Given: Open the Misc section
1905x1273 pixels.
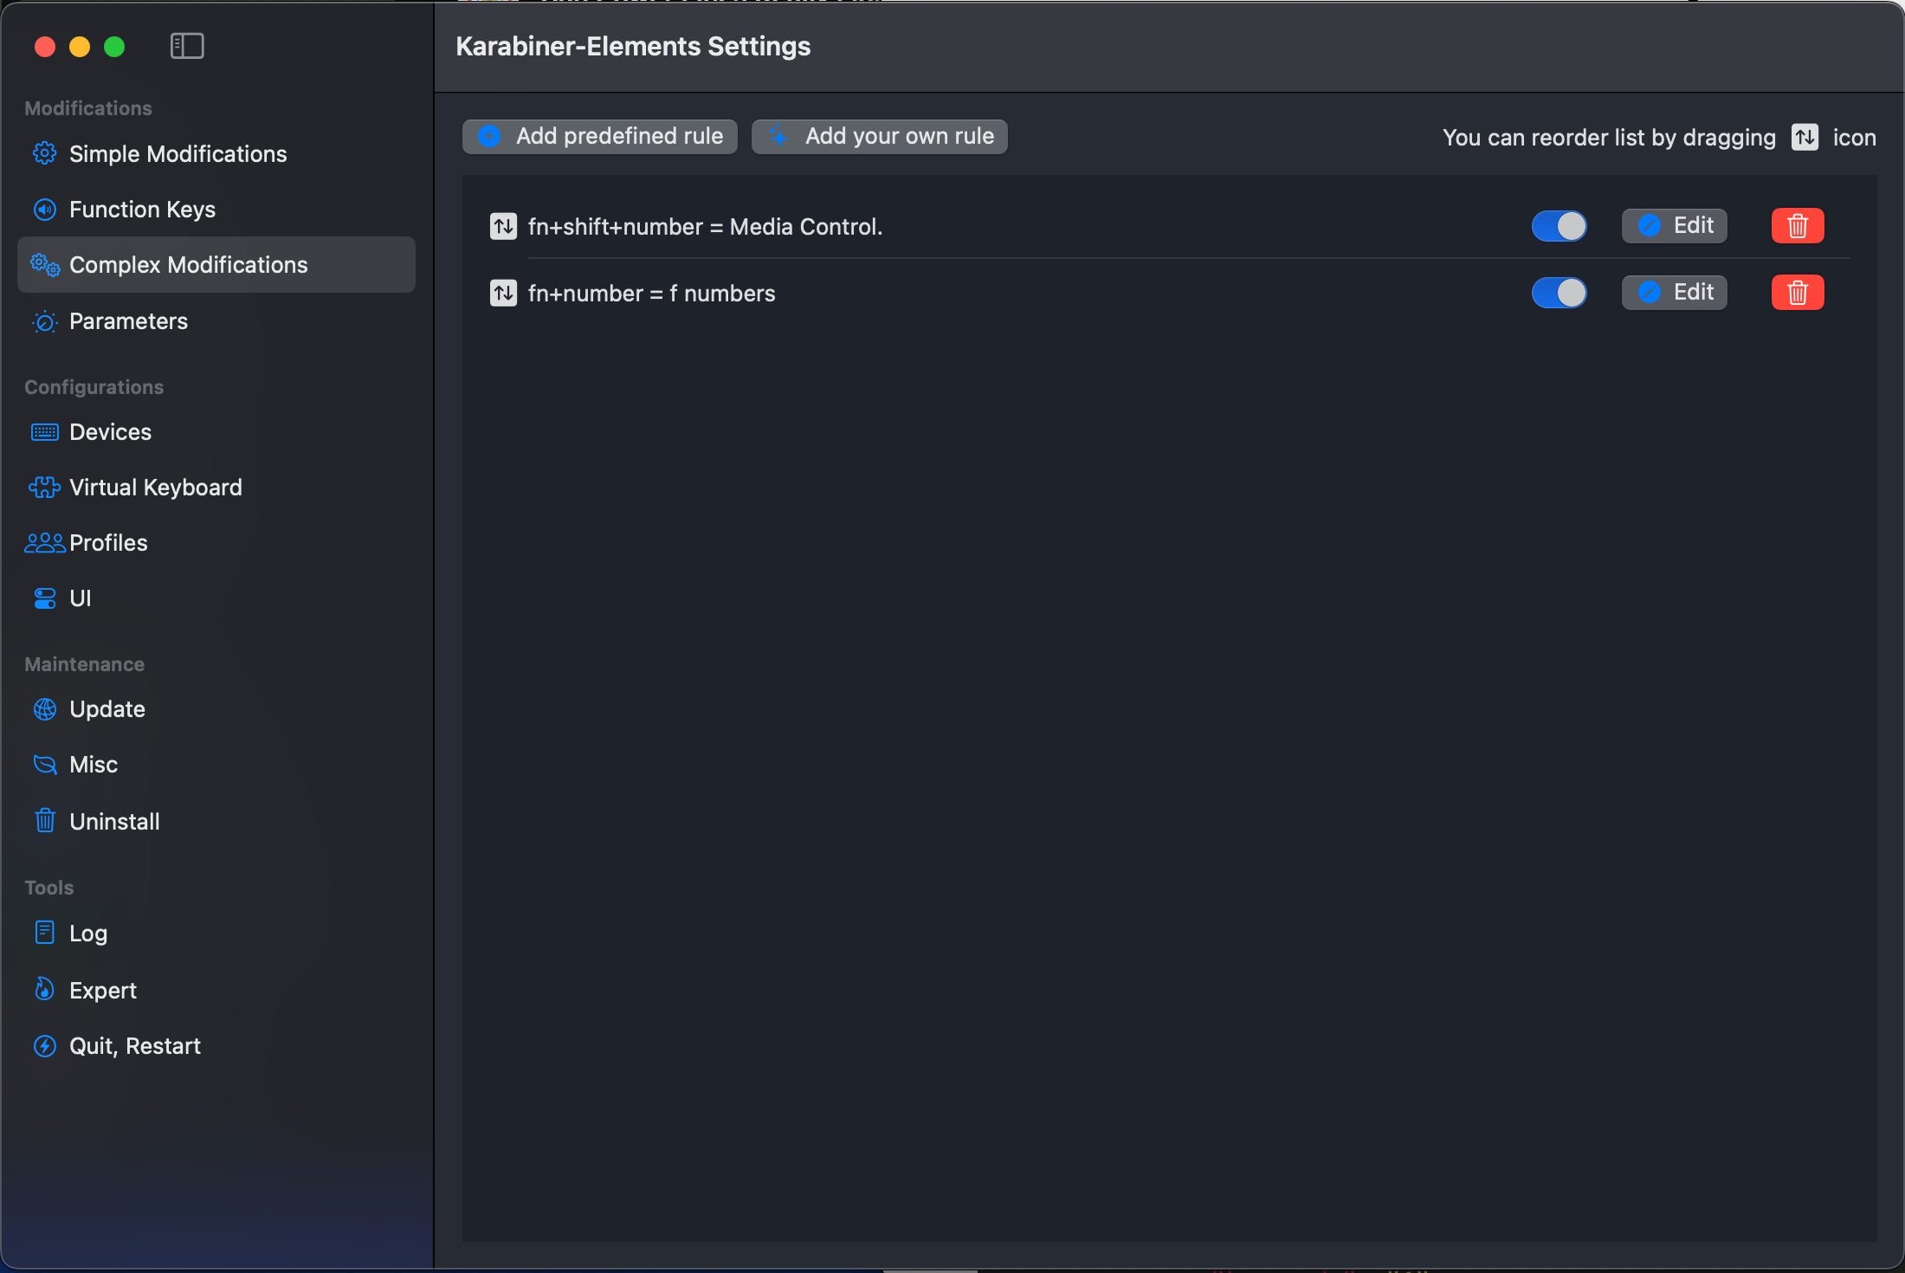Looking at the screenshot, I should pyautogui.click(x=216, y=765).
